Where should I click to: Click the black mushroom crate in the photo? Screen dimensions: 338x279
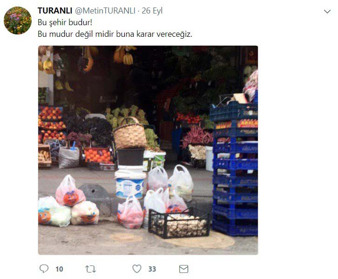(x=179, y=224)
